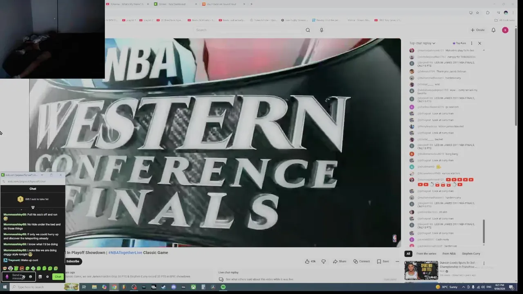Open Spotify from the taskbar

(223, 287)
